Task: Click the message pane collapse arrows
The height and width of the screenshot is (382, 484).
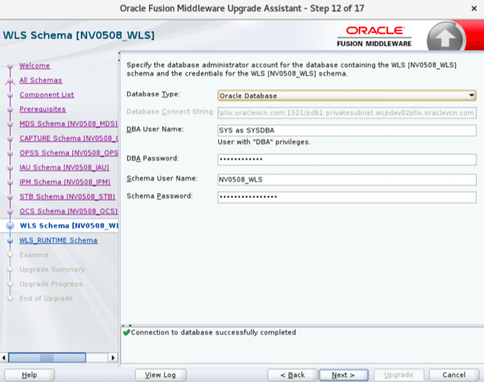Action: pos(126,325)
